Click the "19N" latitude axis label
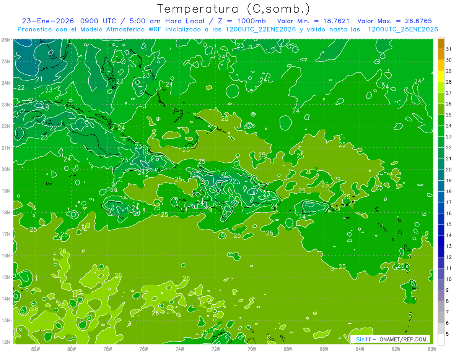459x354 pixels. [x=5, y=191]
